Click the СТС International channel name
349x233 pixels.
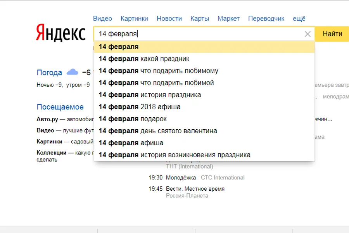223,178
